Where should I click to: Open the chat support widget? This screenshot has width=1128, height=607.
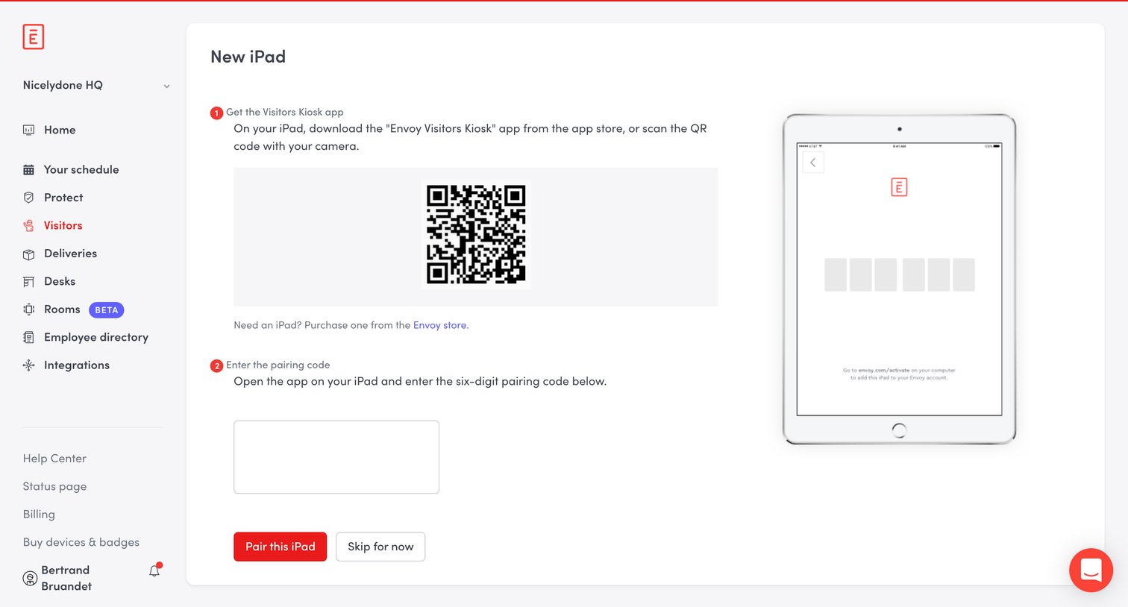click(1091, 570)
